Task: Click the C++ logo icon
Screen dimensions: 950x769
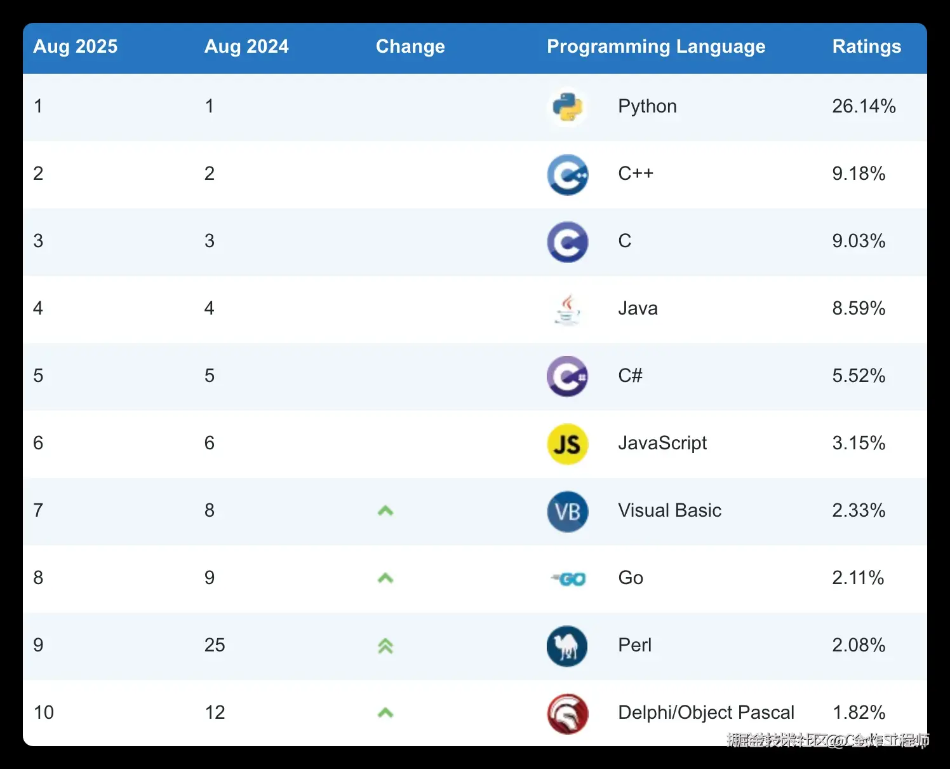Action: pyautogui.click(x=567, y=174)
